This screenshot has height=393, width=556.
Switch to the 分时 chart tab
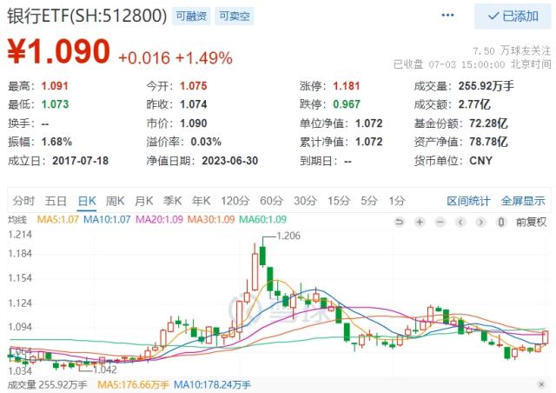[23, 201]
